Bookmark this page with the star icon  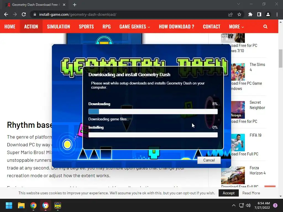coord(239,14)
